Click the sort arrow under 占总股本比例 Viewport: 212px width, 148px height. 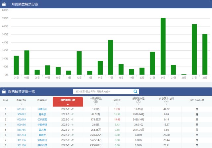click(x=167, y=104)
